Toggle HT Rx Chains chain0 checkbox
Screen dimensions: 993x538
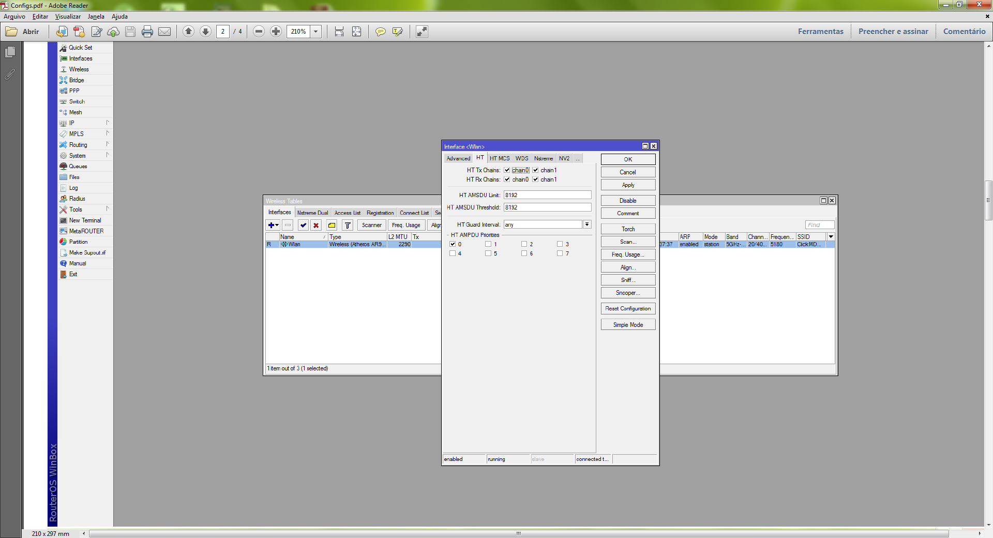[507, 180]
